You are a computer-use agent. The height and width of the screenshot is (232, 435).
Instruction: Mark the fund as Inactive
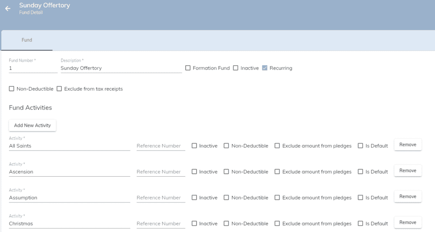(x=236, y=68)
